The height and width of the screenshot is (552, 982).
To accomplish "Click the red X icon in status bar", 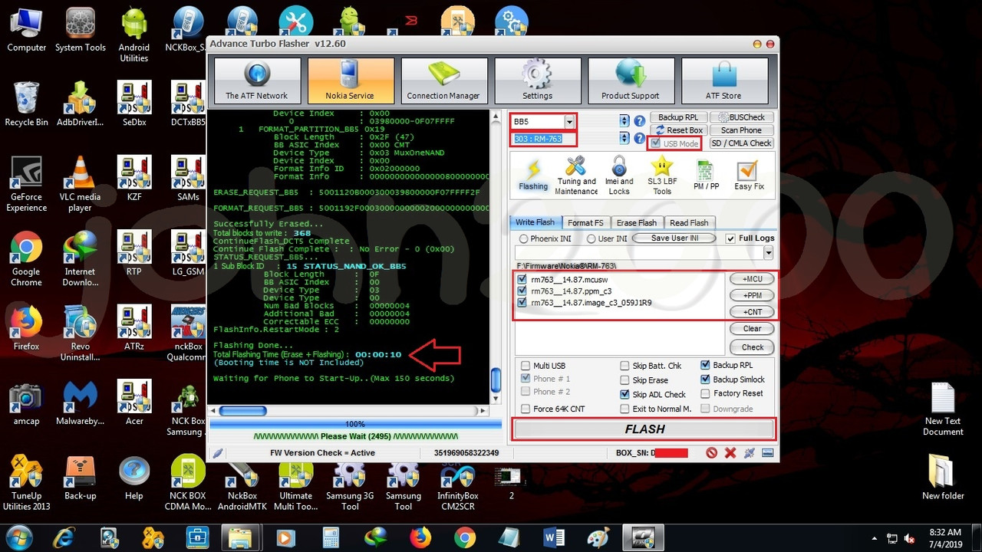I will 730,453.
